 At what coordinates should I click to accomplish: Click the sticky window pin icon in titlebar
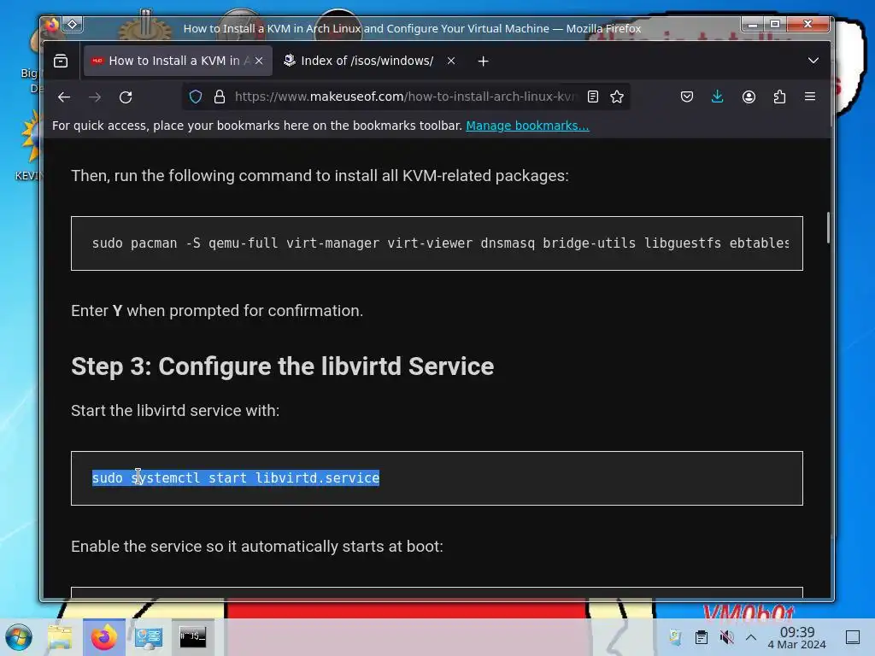73,25
